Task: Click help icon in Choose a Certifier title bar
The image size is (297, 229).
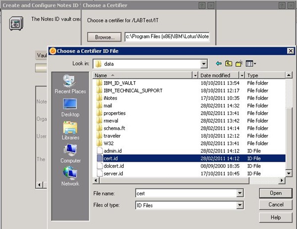Action: 202,5
